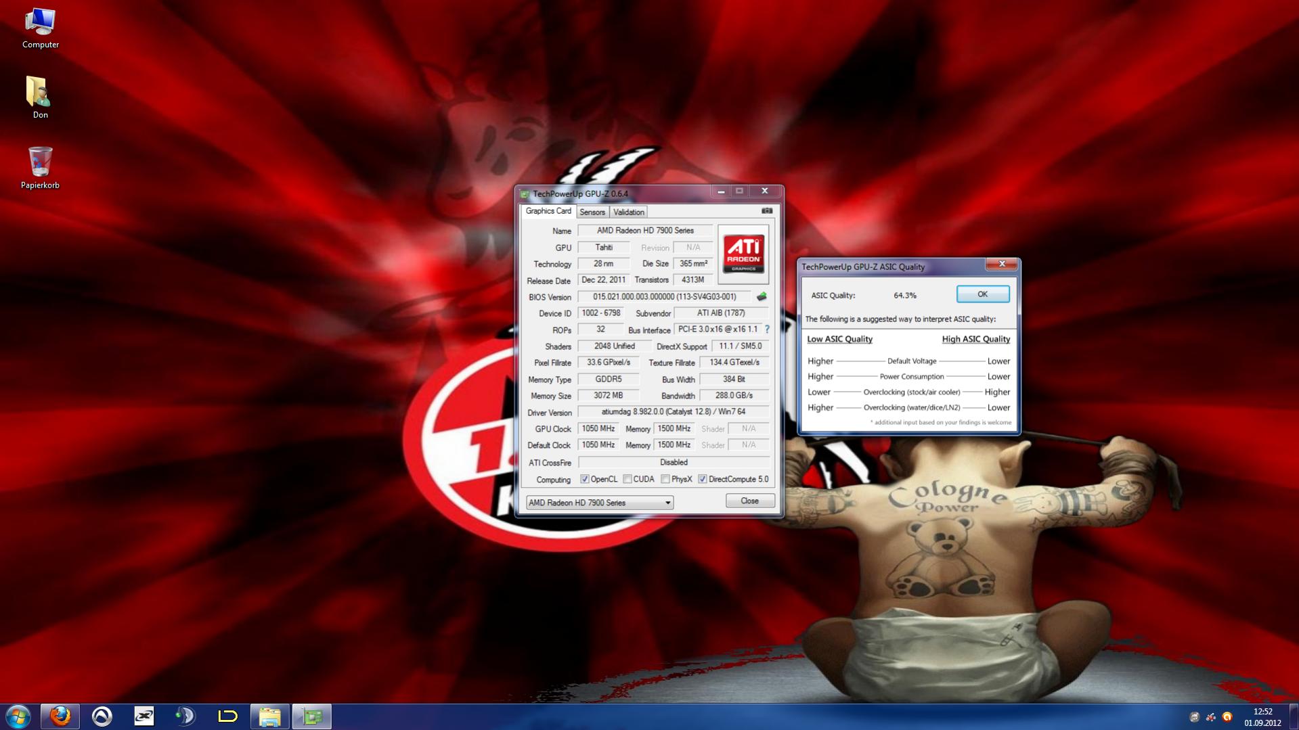Select the Papierkorb recycle bin icon
This screenshot has height=730, width=1299.
[x=40, y=168]
